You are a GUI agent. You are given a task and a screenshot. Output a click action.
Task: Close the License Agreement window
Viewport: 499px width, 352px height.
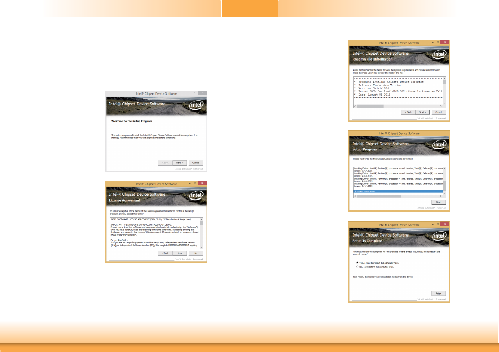pos(202,183)
